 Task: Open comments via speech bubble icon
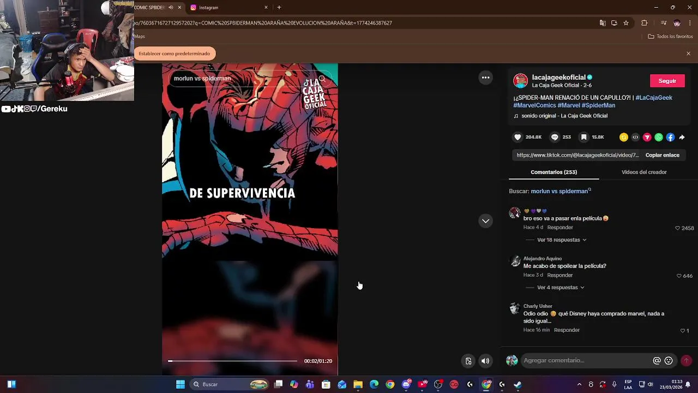[555, 137]
